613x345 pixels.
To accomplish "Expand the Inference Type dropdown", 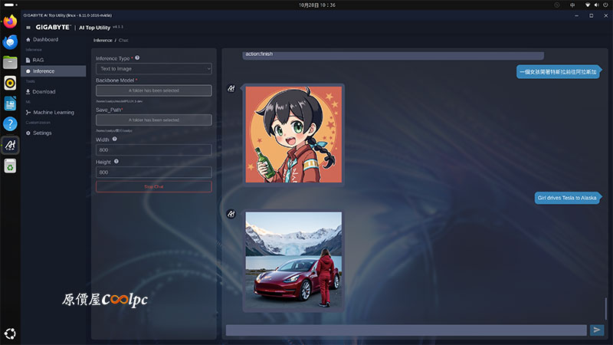I will pos(153,69).
